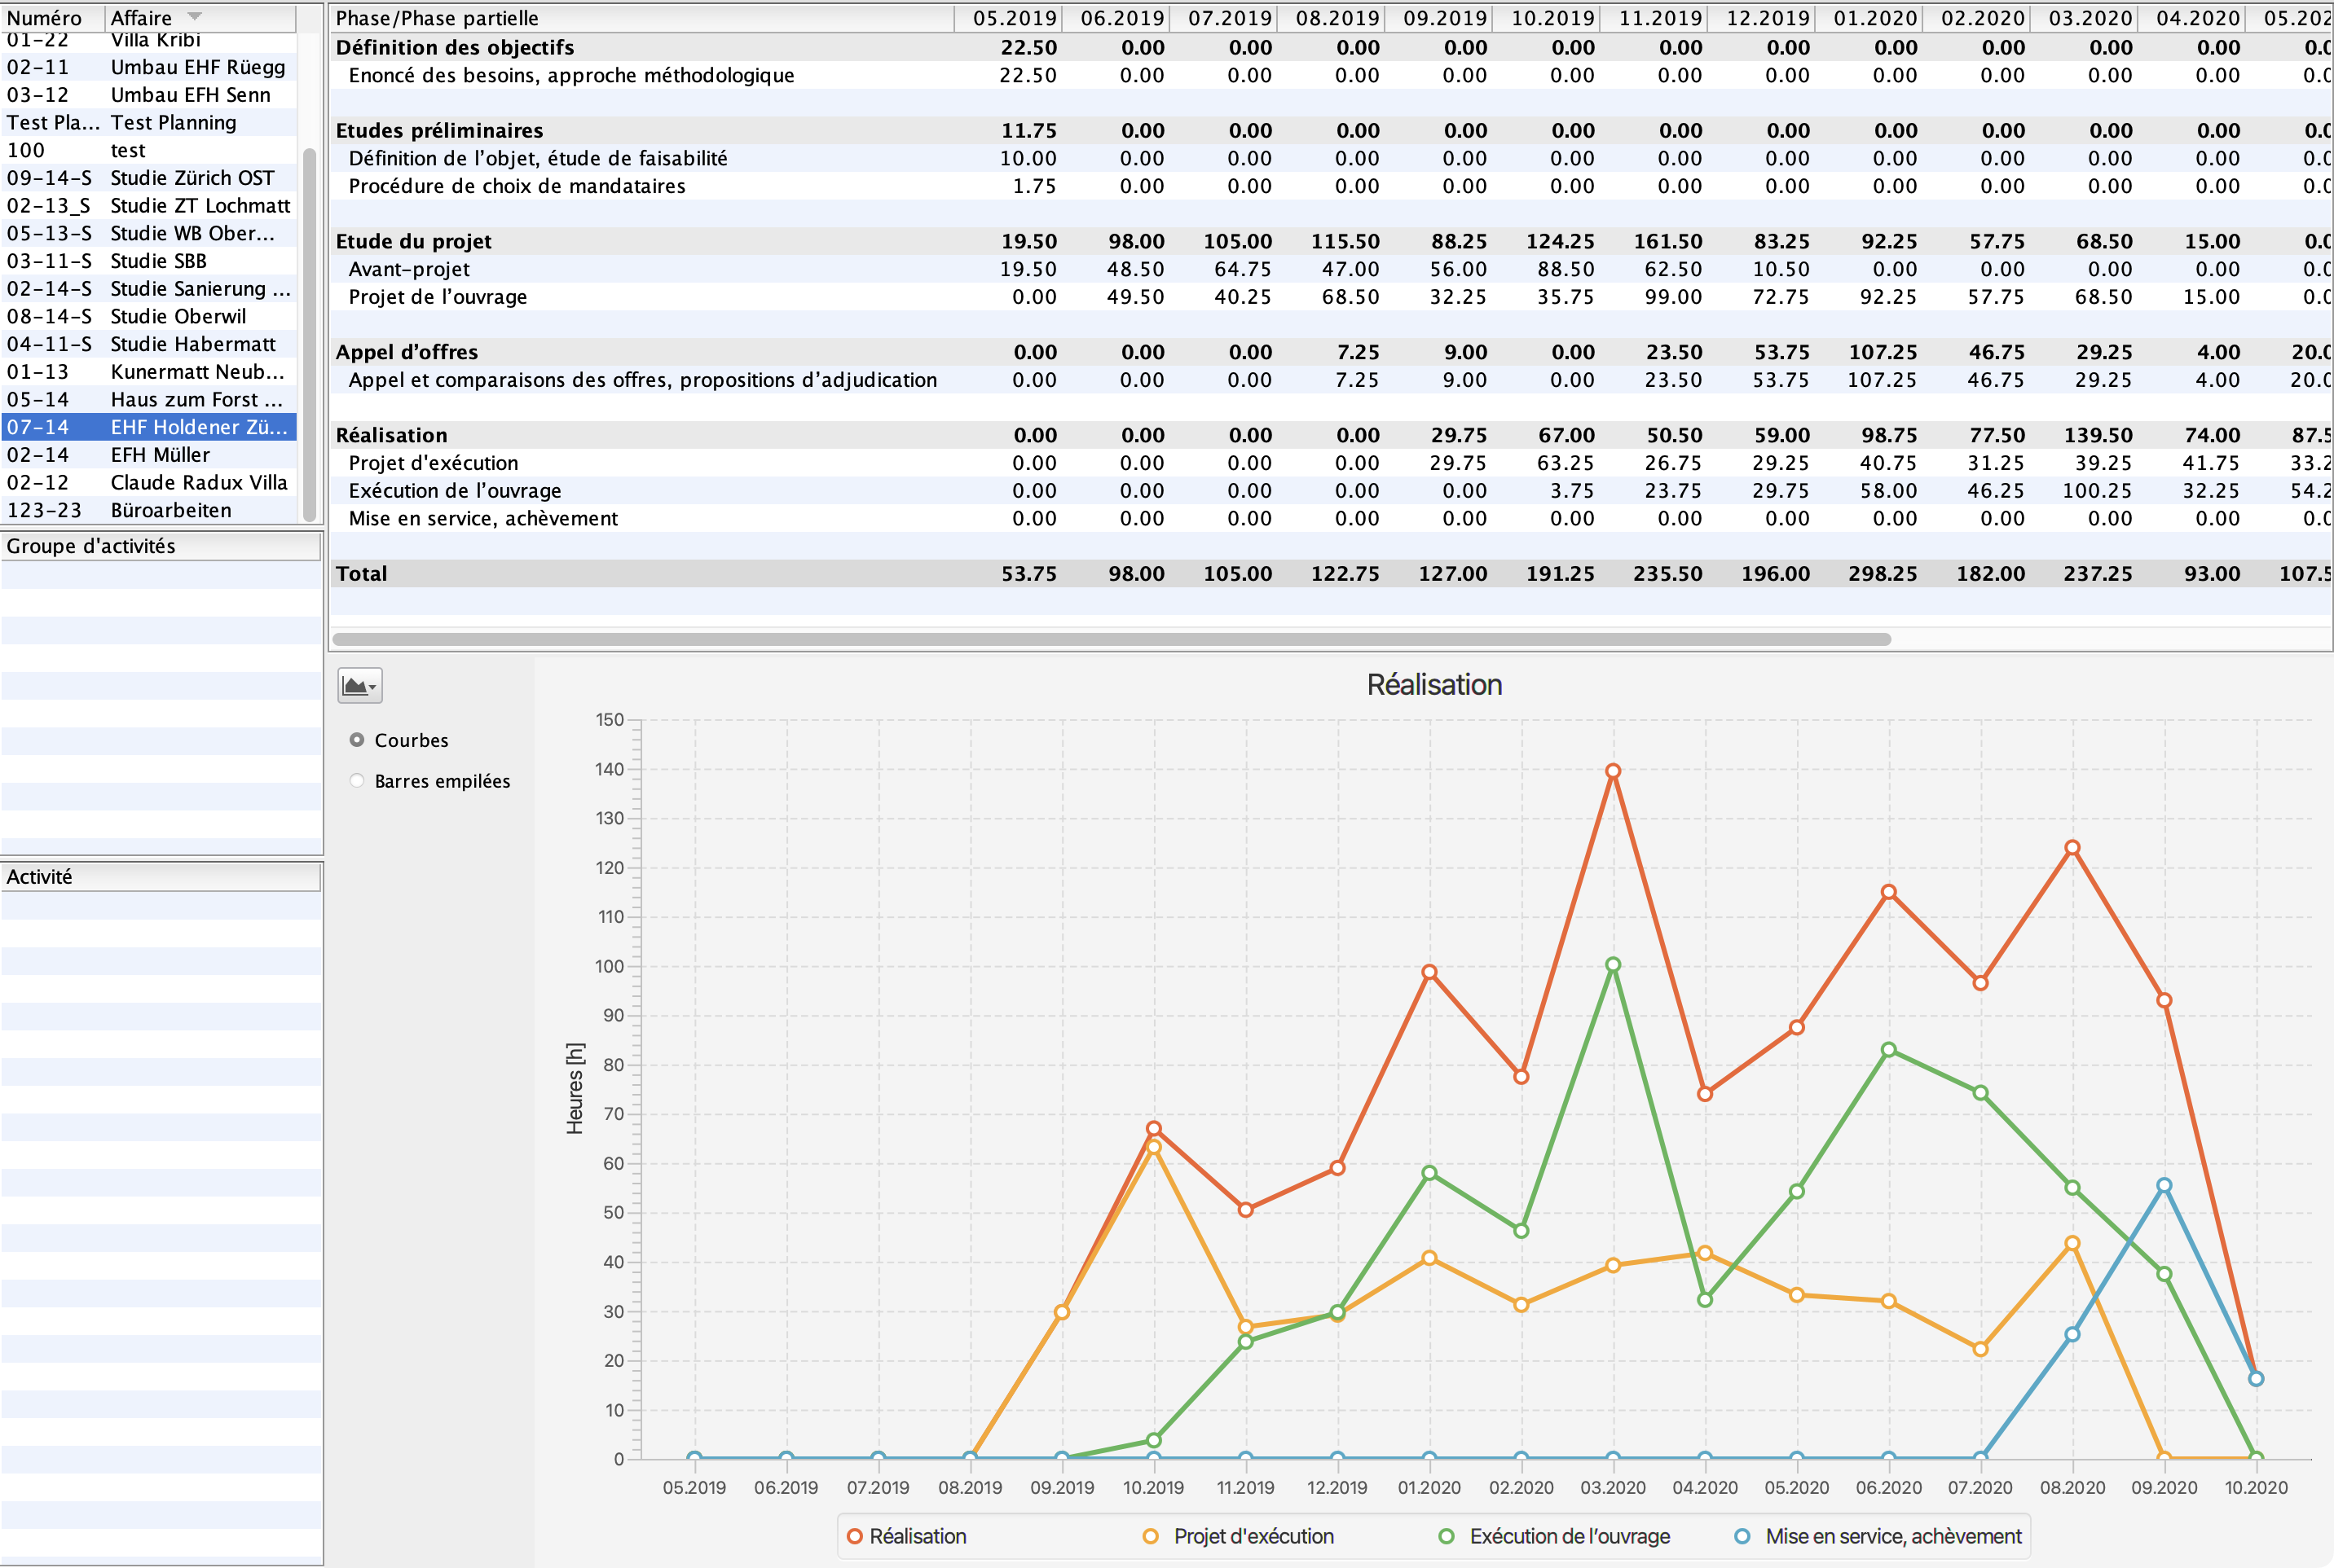Select the Studie Habermatt row
The width and height of the screenshot is (2334, 1568).
(x=149, y=344)
